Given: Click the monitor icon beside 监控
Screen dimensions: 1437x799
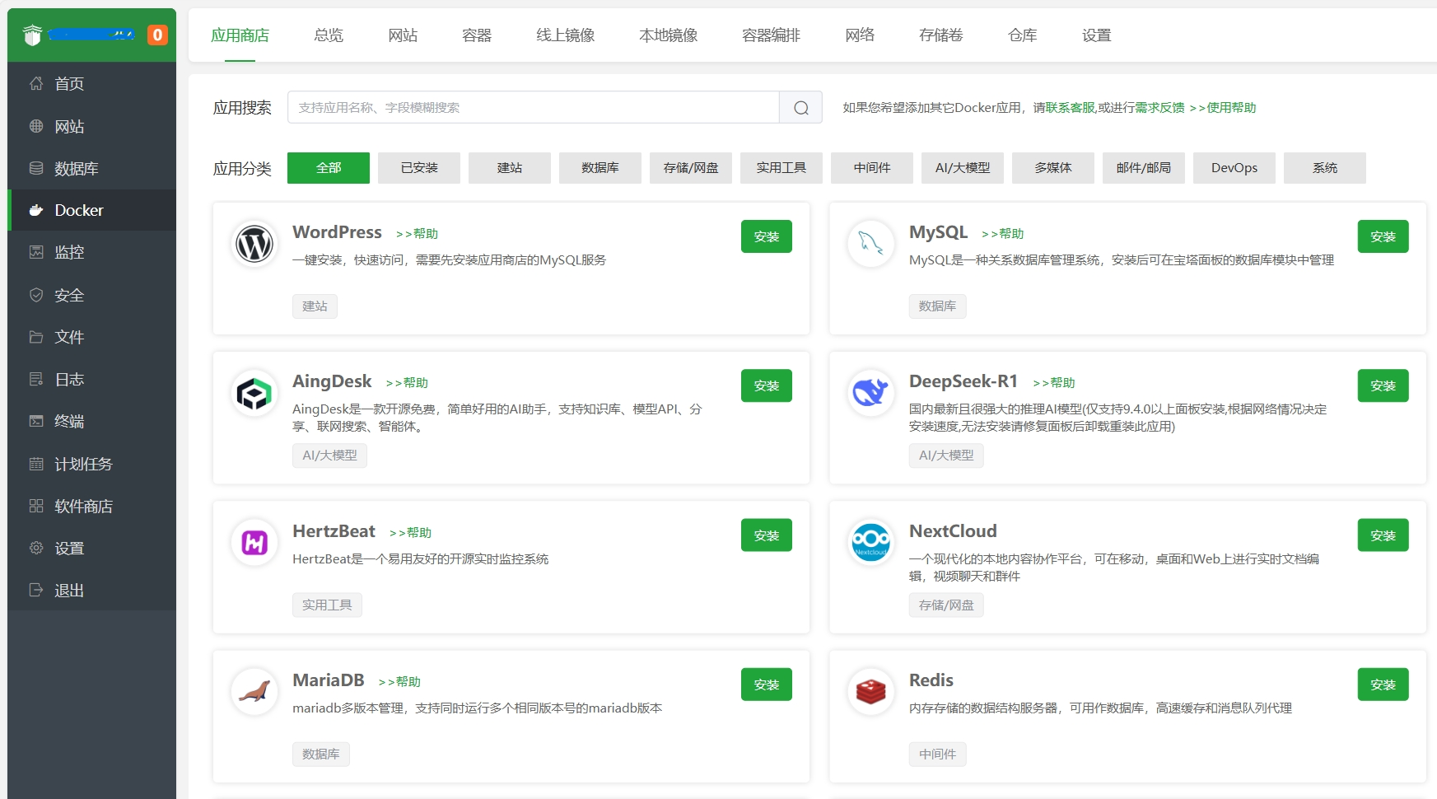Looking at the screenshot, I should pos(36,252).
